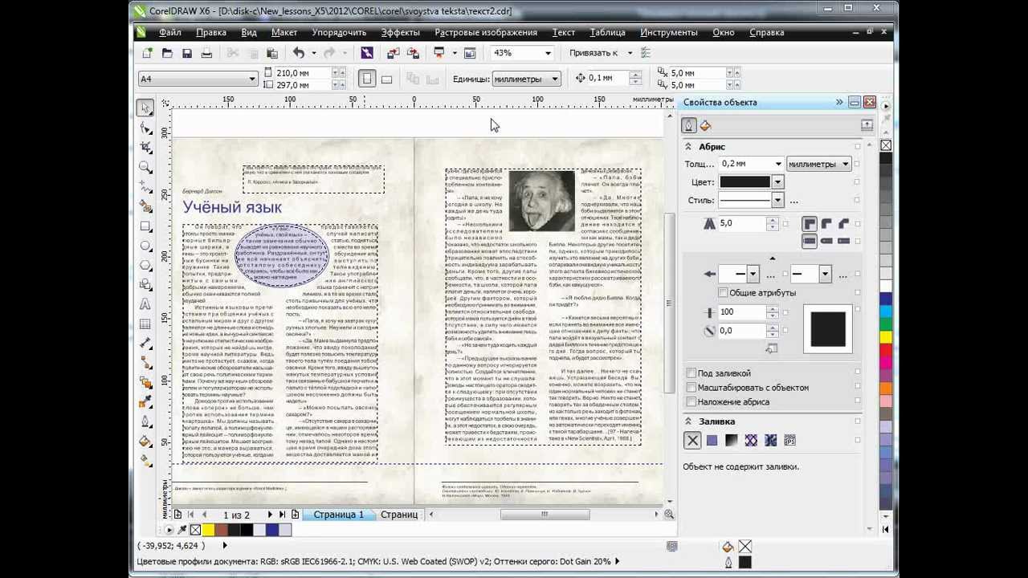
Task: Check Масштабировать с объектом option
Action: point(691,388)
